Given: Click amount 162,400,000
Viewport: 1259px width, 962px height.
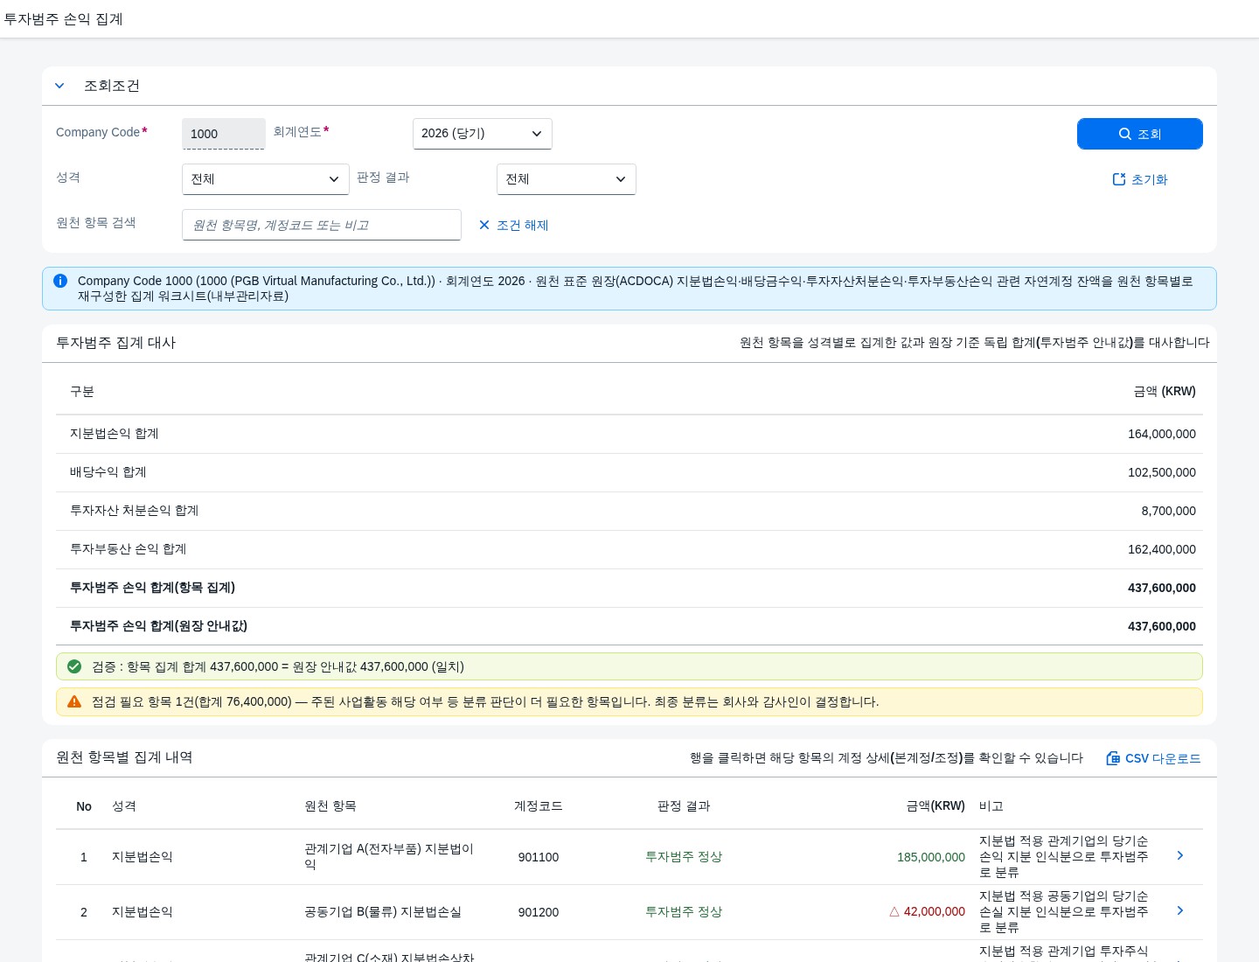Looking at the screenshot, I should click(x=1161, y=549).
